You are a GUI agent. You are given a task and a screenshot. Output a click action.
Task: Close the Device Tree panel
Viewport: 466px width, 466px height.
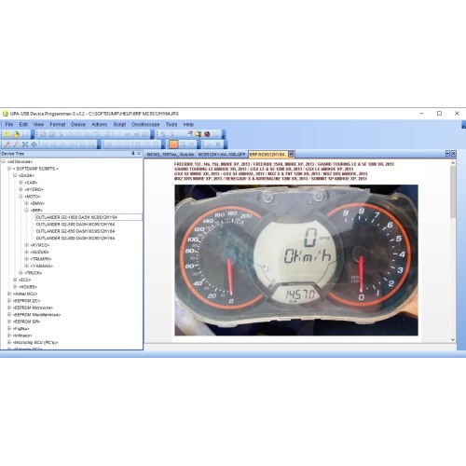(x=139, y=154)
